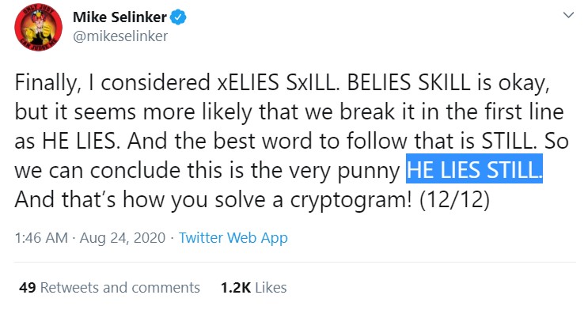The width and height of the screenshot is (588, 310).
Task: View the 49 Retweets and comments list
Action: pyautogui.click(x=109, y=288)
